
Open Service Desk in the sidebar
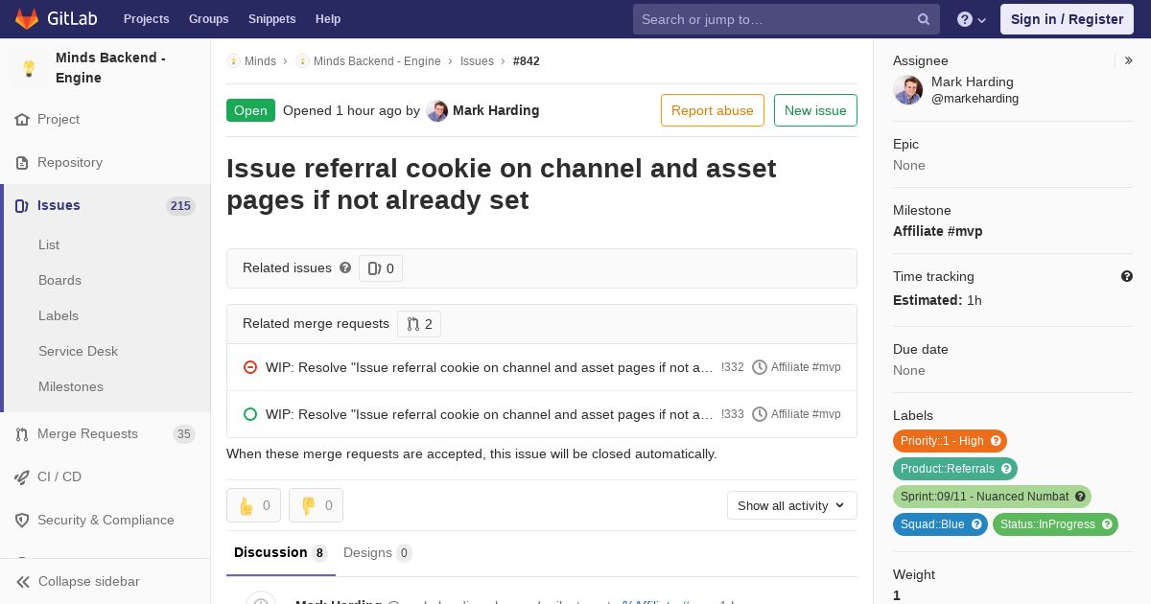[78, 351]
